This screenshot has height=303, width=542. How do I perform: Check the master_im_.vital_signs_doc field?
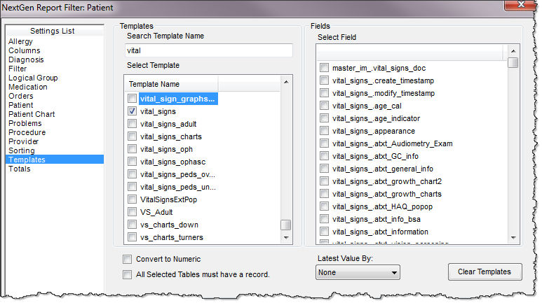[x=324, y=68]
